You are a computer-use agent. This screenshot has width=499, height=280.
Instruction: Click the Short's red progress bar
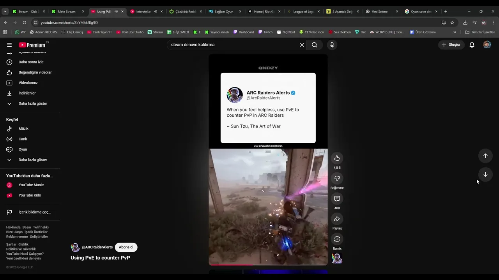click(230, 264)
